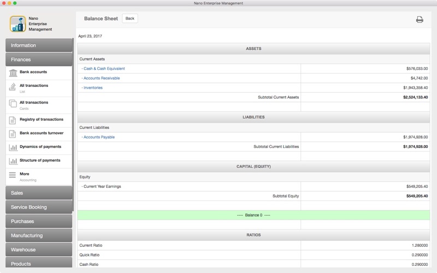Click the Nano Enterprise Management logo
The image size is (437, 273).
(x=18, y=24)
